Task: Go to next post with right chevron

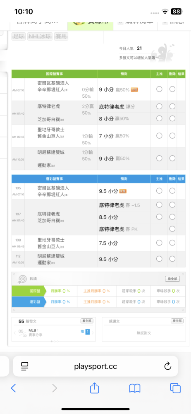Action: (93, 333)
